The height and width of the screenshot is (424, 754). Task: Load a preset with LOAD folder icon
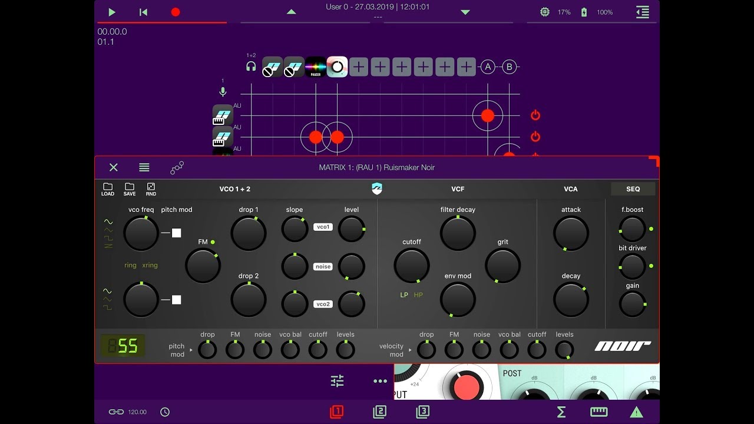point(108,189)
